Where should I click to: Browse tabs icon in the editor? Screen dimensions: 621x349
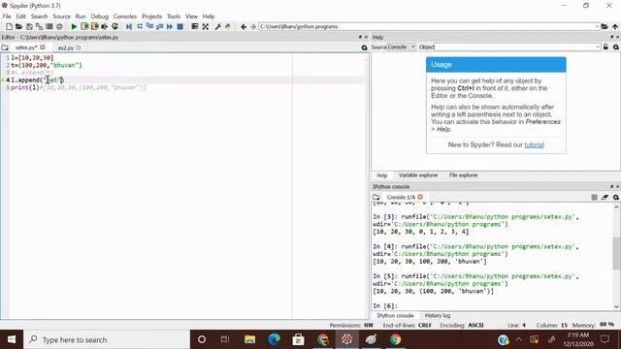point(5,48)
